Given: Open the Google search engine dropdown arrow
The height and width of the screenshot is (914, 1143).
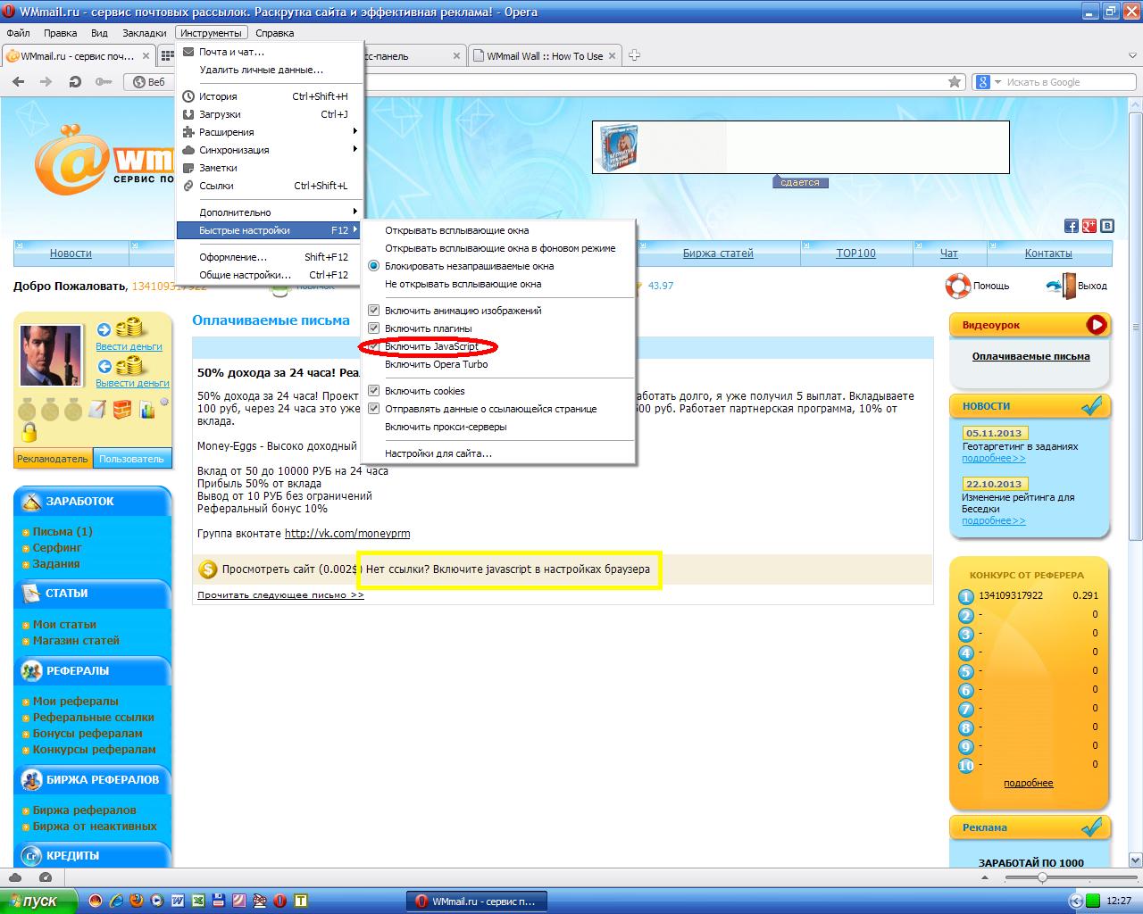Looking at the screenshot, I should click(997, 82).
